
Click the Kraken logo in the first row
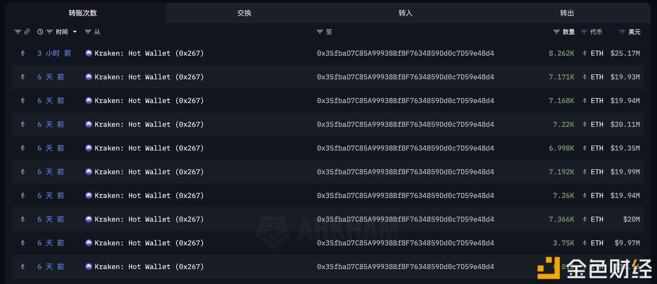(89, 53)
